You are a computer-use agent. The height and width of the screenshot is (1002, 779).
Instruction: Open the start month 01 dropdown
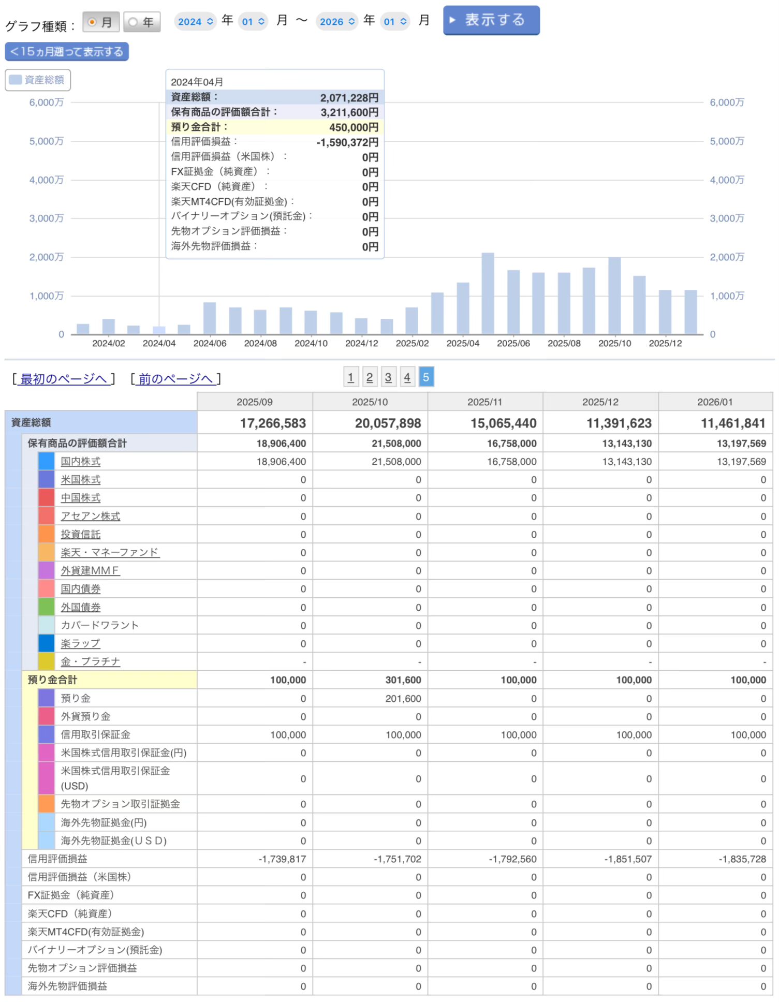(x=253, y=22)
